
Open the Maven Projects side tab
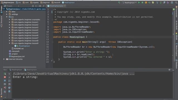pos(177,50)
